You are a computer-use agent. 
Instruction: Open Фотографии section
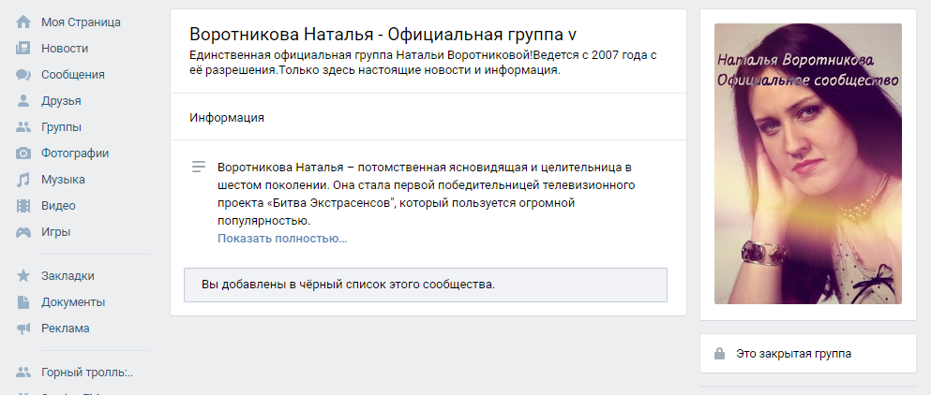coord(75,153)
